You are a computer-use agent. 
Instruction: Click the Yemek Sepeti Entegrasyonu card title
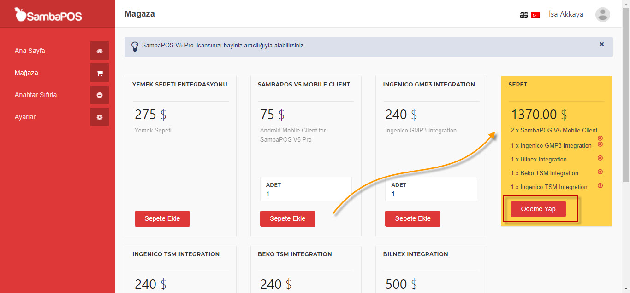pos(180,85)
